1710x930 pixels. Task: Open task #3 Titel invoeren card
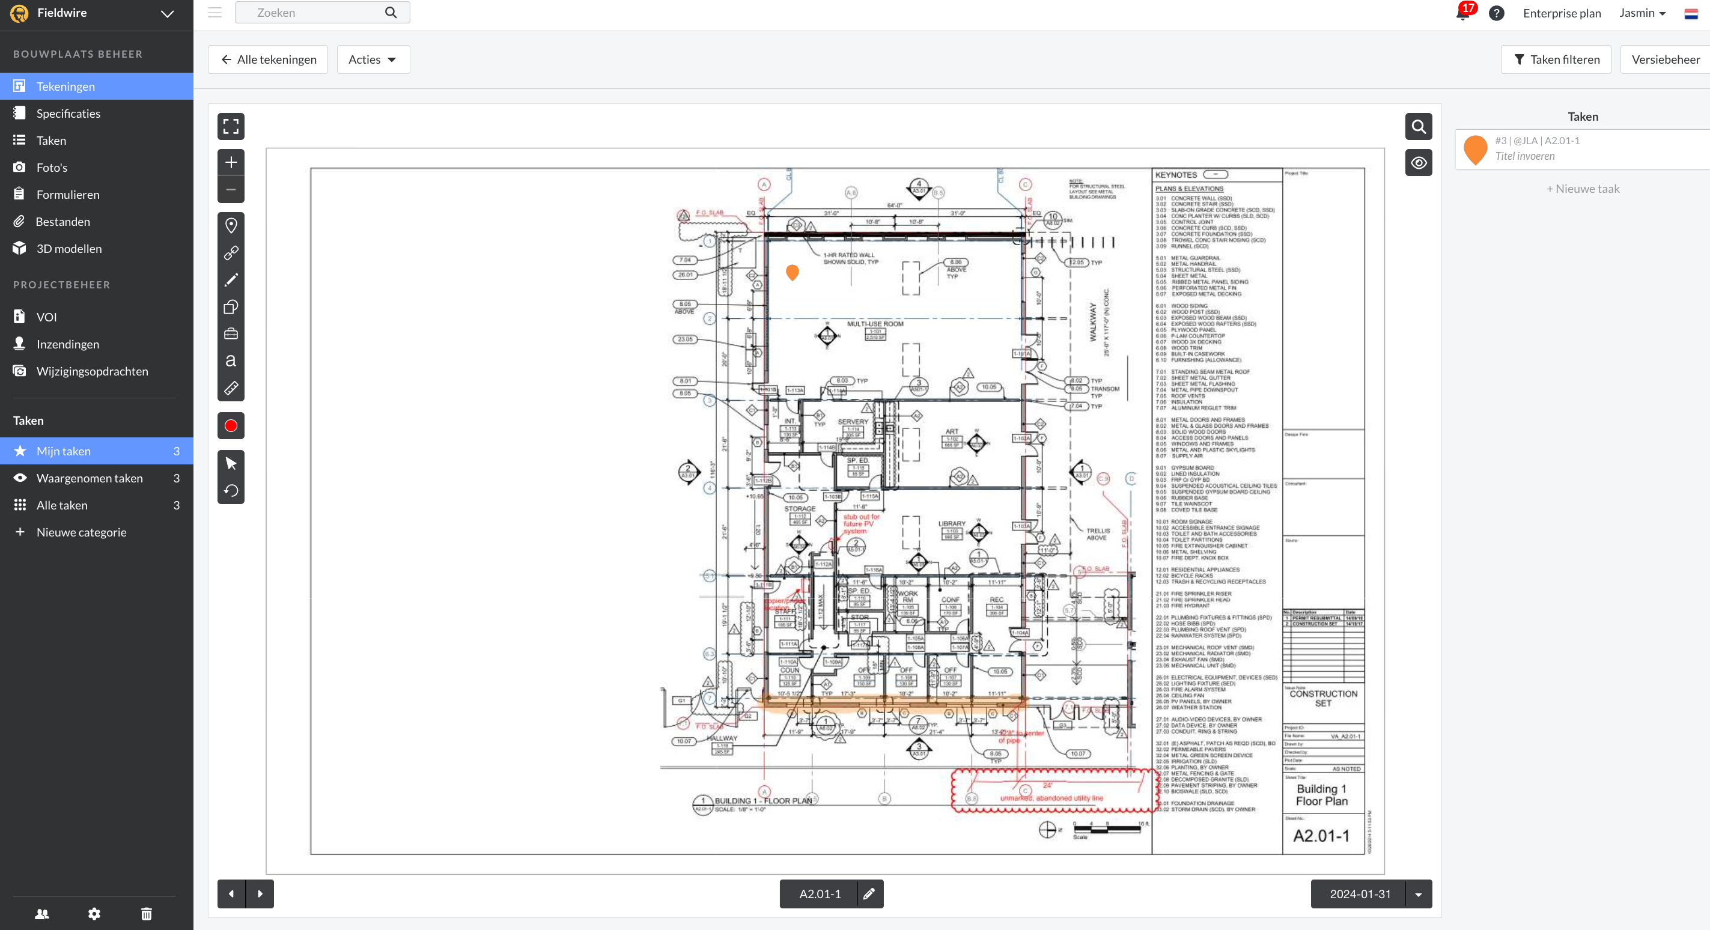click(x=1583, y=149)
